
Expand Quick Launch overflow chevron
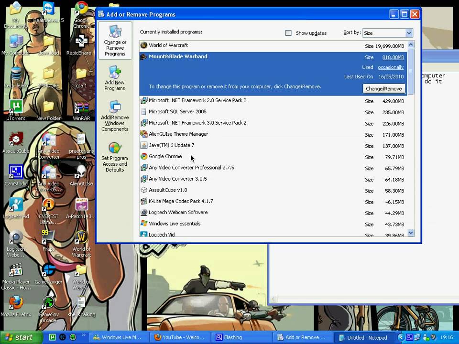(84, 335)
